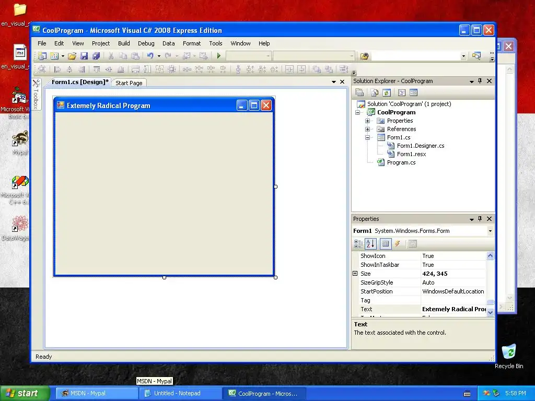Open the Form1 object selector dropdown
This screenshot has height=401, width=535.
click(490, 231)
